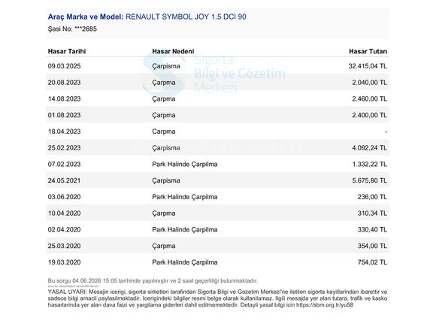Click the Hasar Tutarı column header
436x327 pixels.
[368, 51]
